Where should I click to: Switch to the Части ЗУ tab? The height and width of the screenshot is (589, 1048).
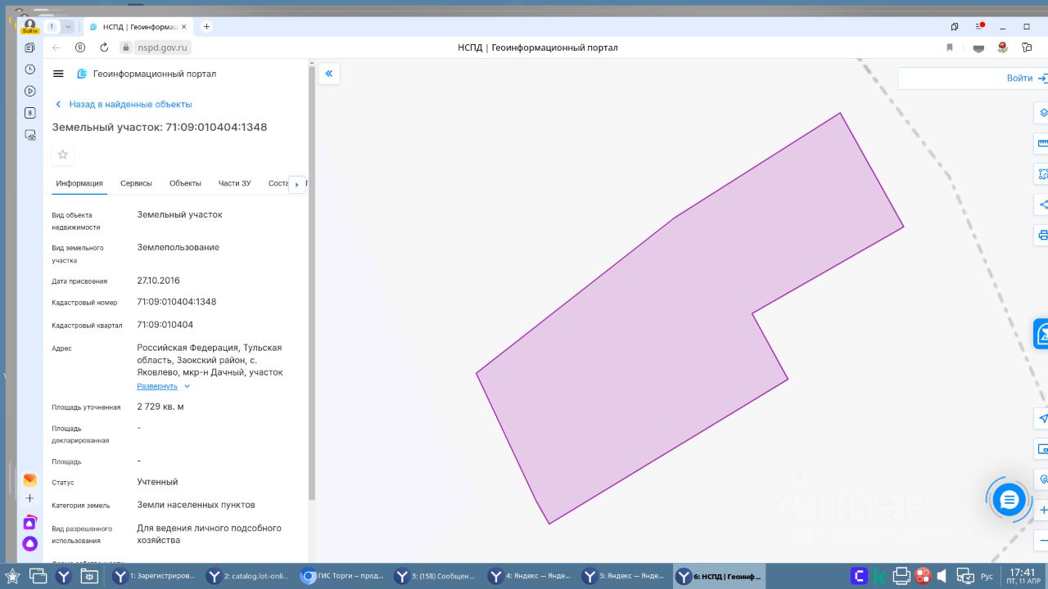click(x=235, y=183)
